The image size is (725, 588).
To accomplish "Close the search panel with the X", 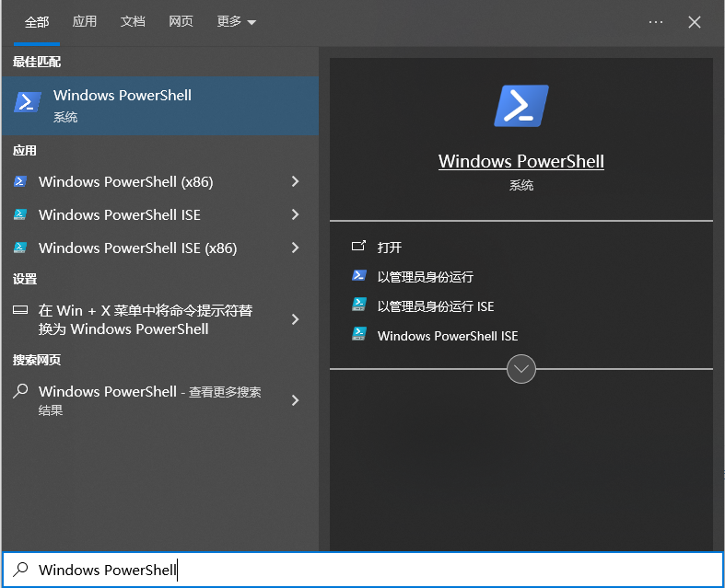I will click(694, 22).
